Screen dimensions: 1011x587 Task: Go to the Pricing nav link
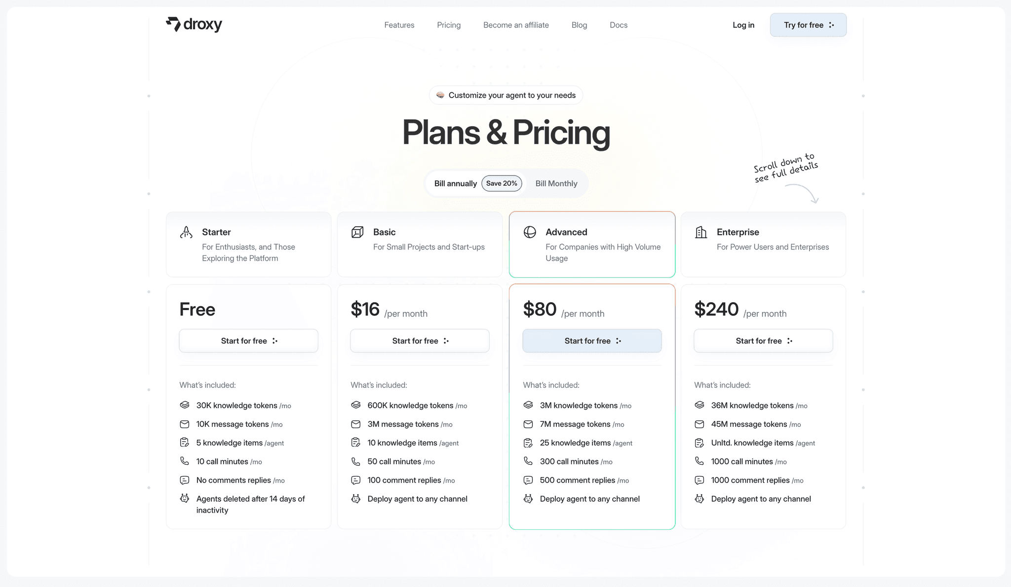coord(449,25)
